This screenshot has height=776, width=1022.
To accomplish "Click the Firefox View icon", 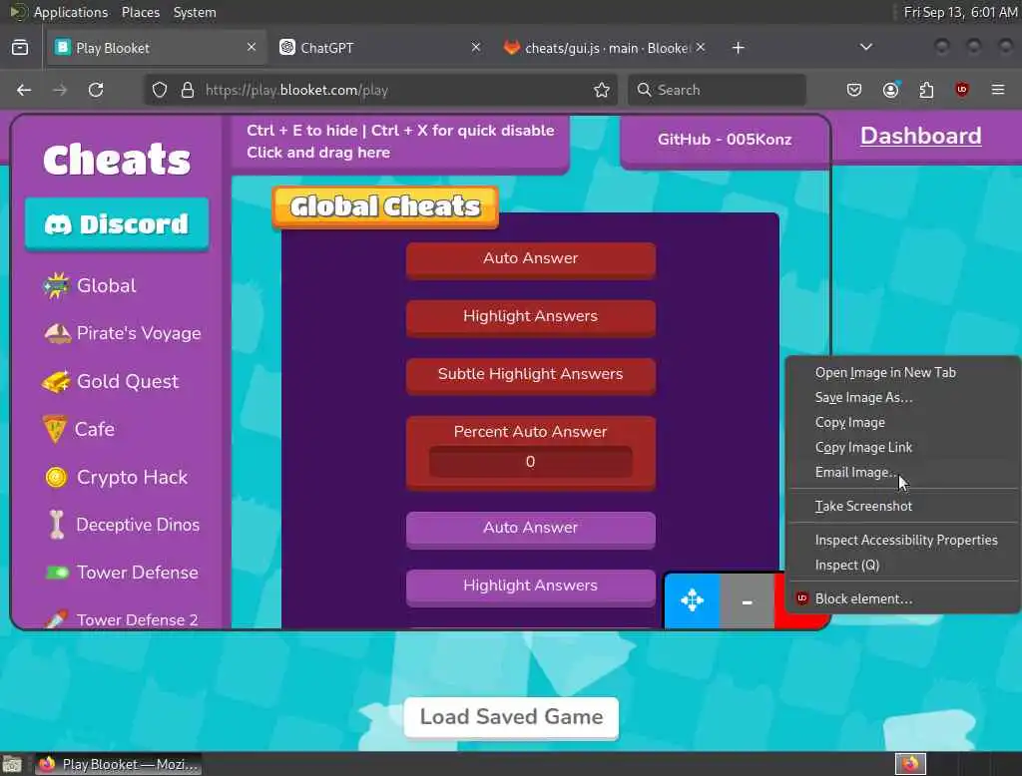I will 20,48.
